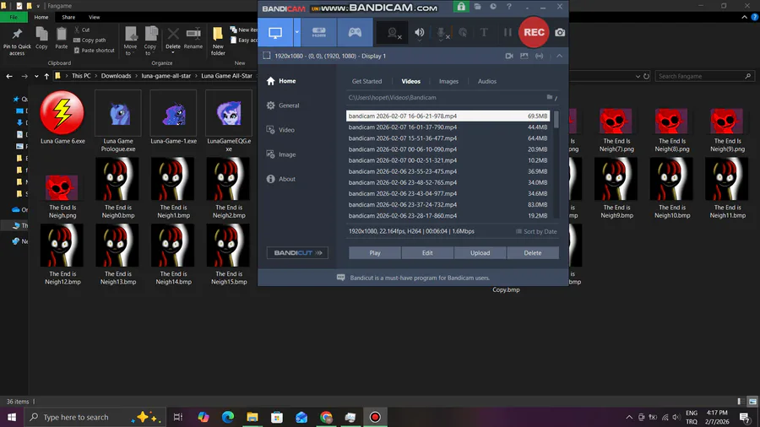The width and height of the screenshot is (760, 427).
Task: Open Google Chrome from the taskbar
Action: click(x=326, y=417)
